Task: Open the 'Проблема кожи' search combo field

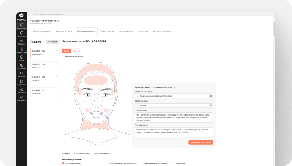Action: (172, 105)
